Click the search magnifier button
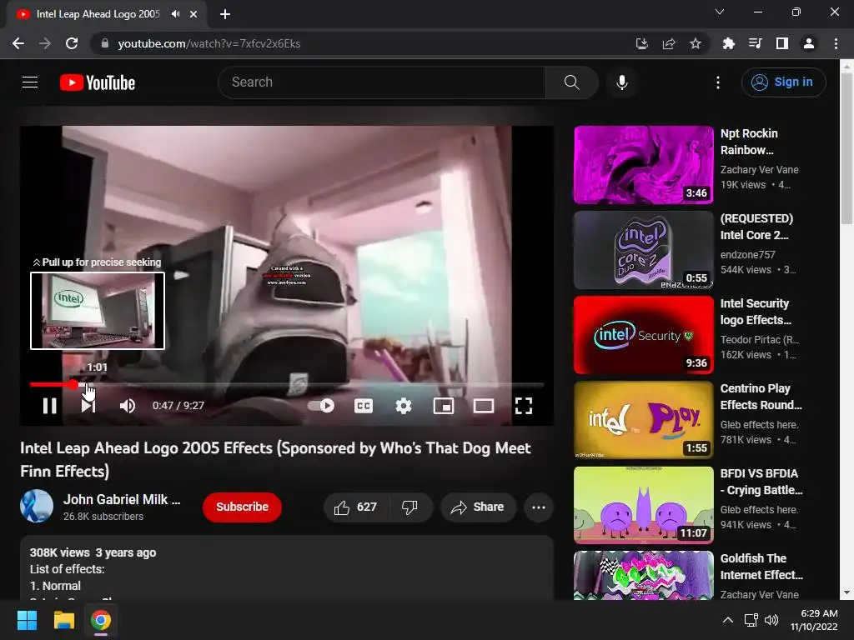 (571, 82)
